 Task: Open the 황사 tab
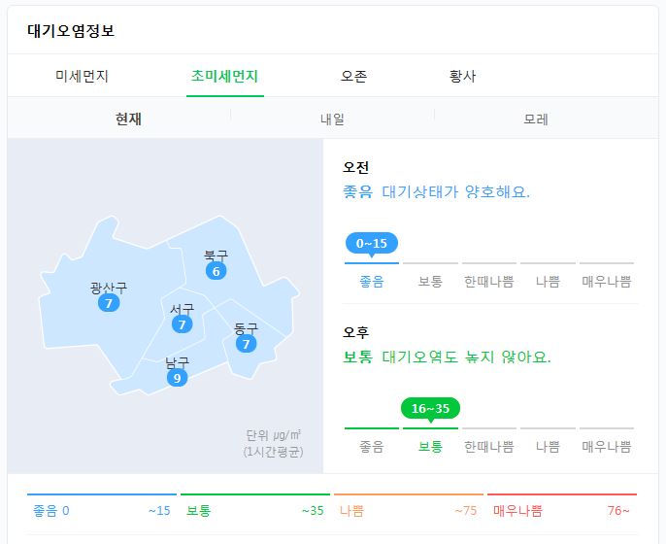point(462,76)
